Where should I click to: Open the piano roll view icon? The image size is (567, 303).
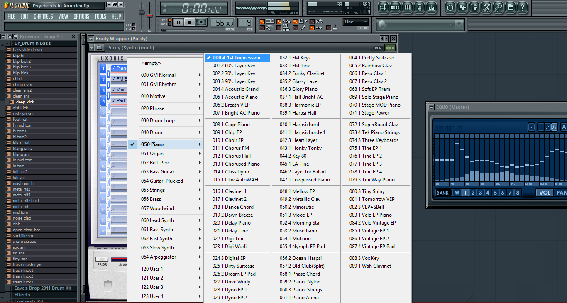(407, 7)
